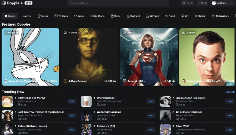Screen dimensions: 236x135
Task: Click the BETA badge
Action: tap(28, 3)
